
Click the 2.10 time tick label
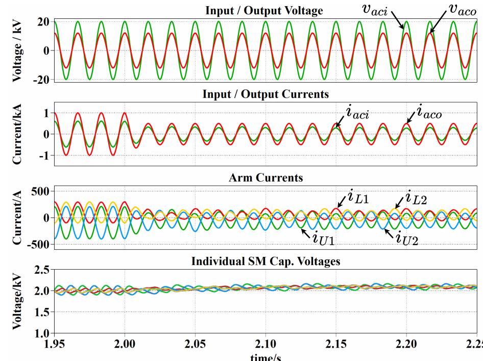click(x=265, y=344)
